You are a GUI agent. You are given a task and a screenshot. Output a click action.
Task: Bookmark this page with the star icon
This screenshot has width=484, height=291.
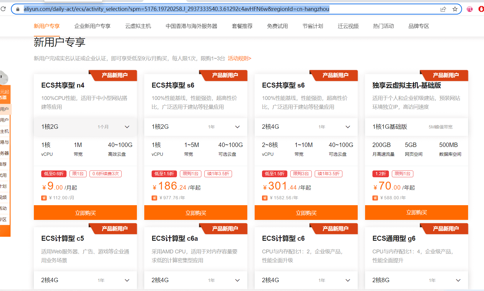455,9
